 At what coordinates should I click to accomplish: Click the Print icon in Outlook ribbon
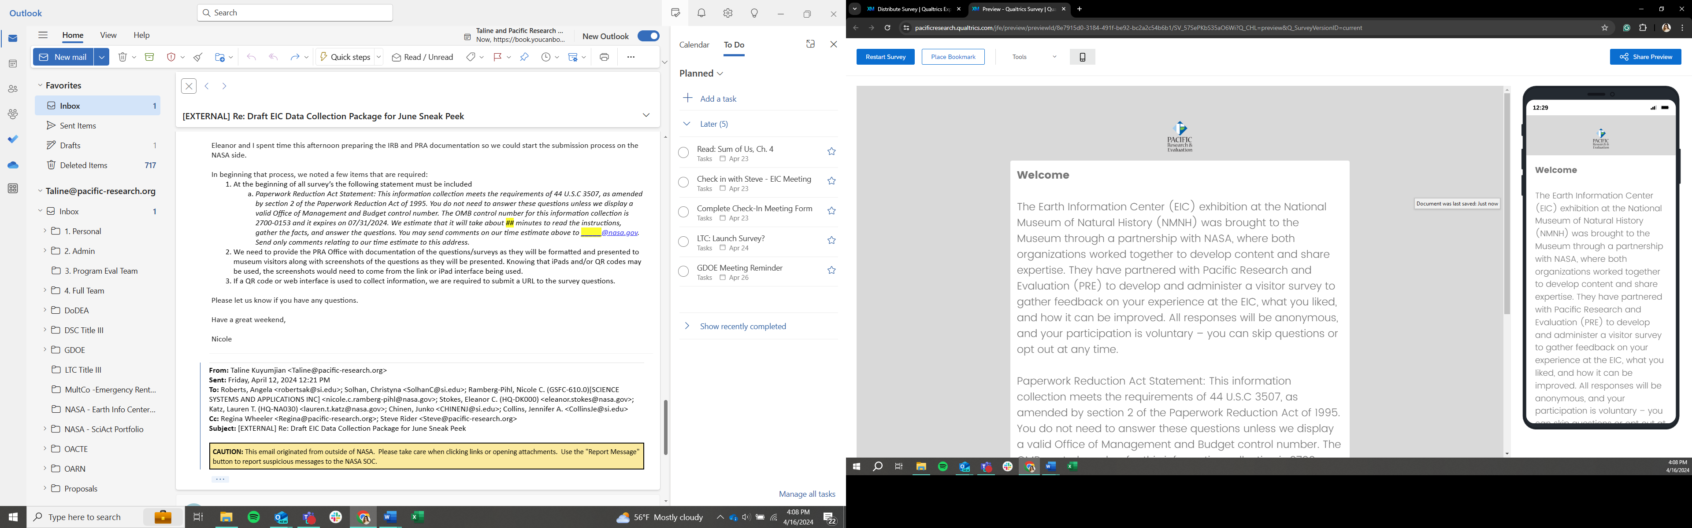[604, 58]
